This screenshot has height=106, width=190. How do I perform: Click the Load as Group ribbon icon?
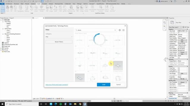click(107, 9)
